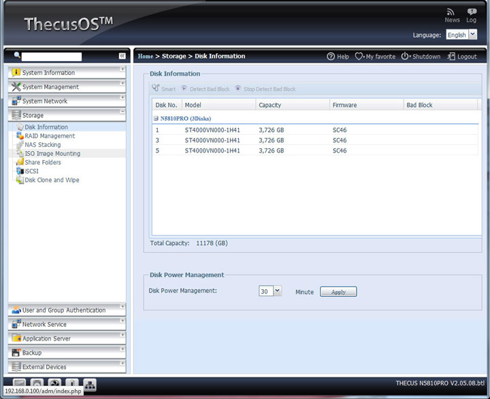The image size is (490, 399).
Task: Expand the System Management panel
Action: (122, 83)
